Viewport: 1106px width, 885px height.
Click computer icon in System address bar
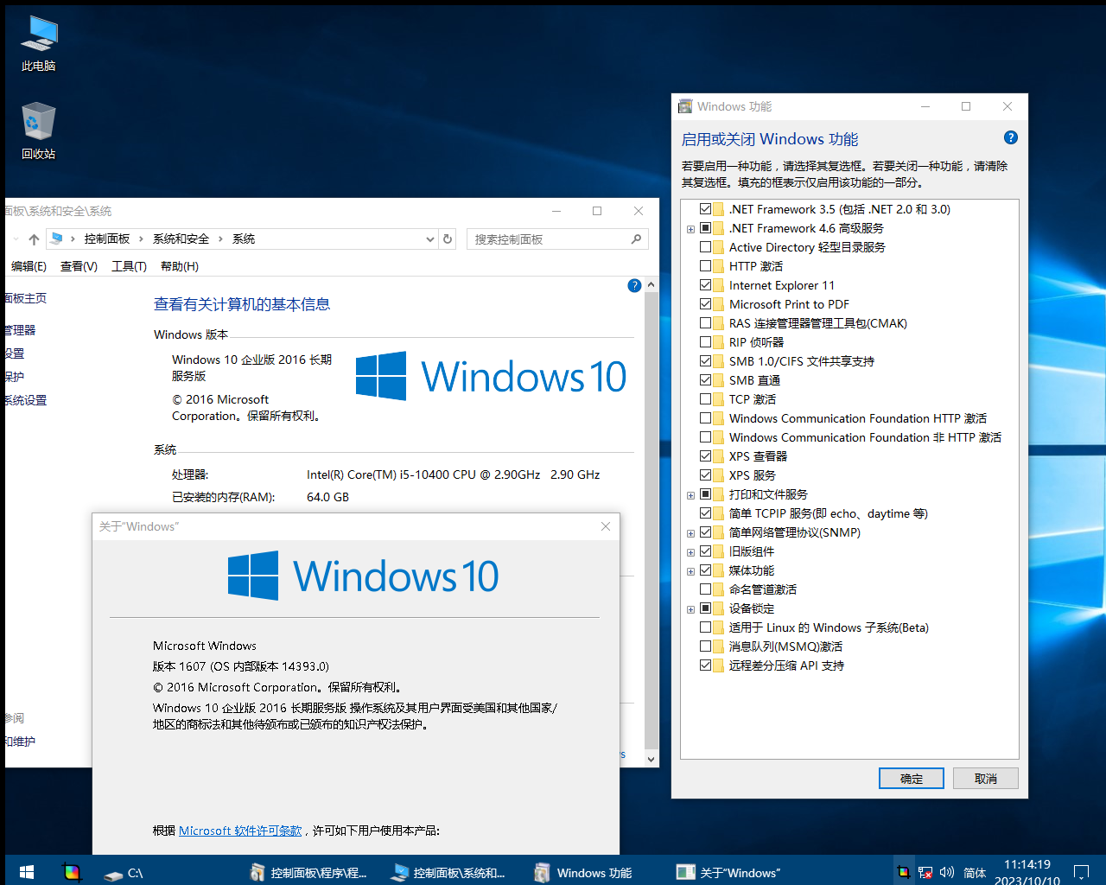56,239
